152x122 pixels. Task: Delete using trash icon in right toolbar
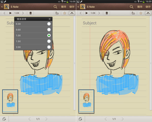pos(107,13)
